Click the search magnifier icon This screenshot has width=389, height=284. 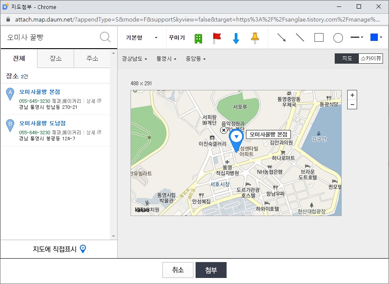coord(105,37)
